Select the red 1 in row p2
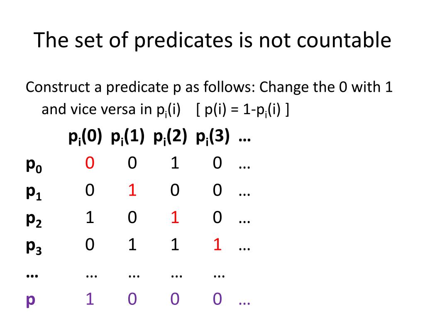 point(175,218)
